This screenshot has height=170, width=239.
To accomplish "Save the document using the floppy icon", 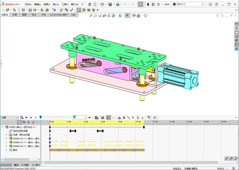I will tap(110, 4).
